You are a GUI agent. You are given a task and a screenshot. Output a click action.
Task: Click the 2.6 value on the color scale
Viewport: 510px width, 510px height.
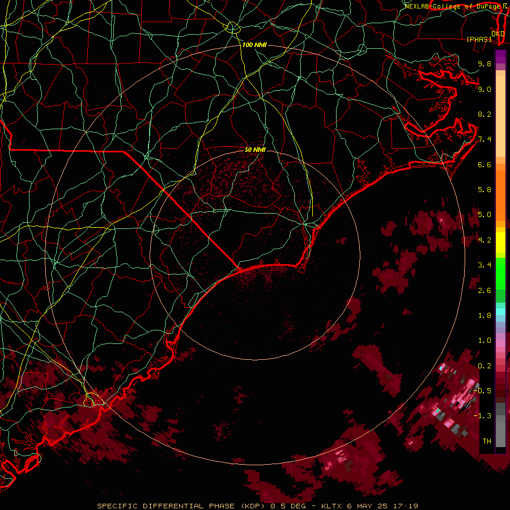click(484, 291)
